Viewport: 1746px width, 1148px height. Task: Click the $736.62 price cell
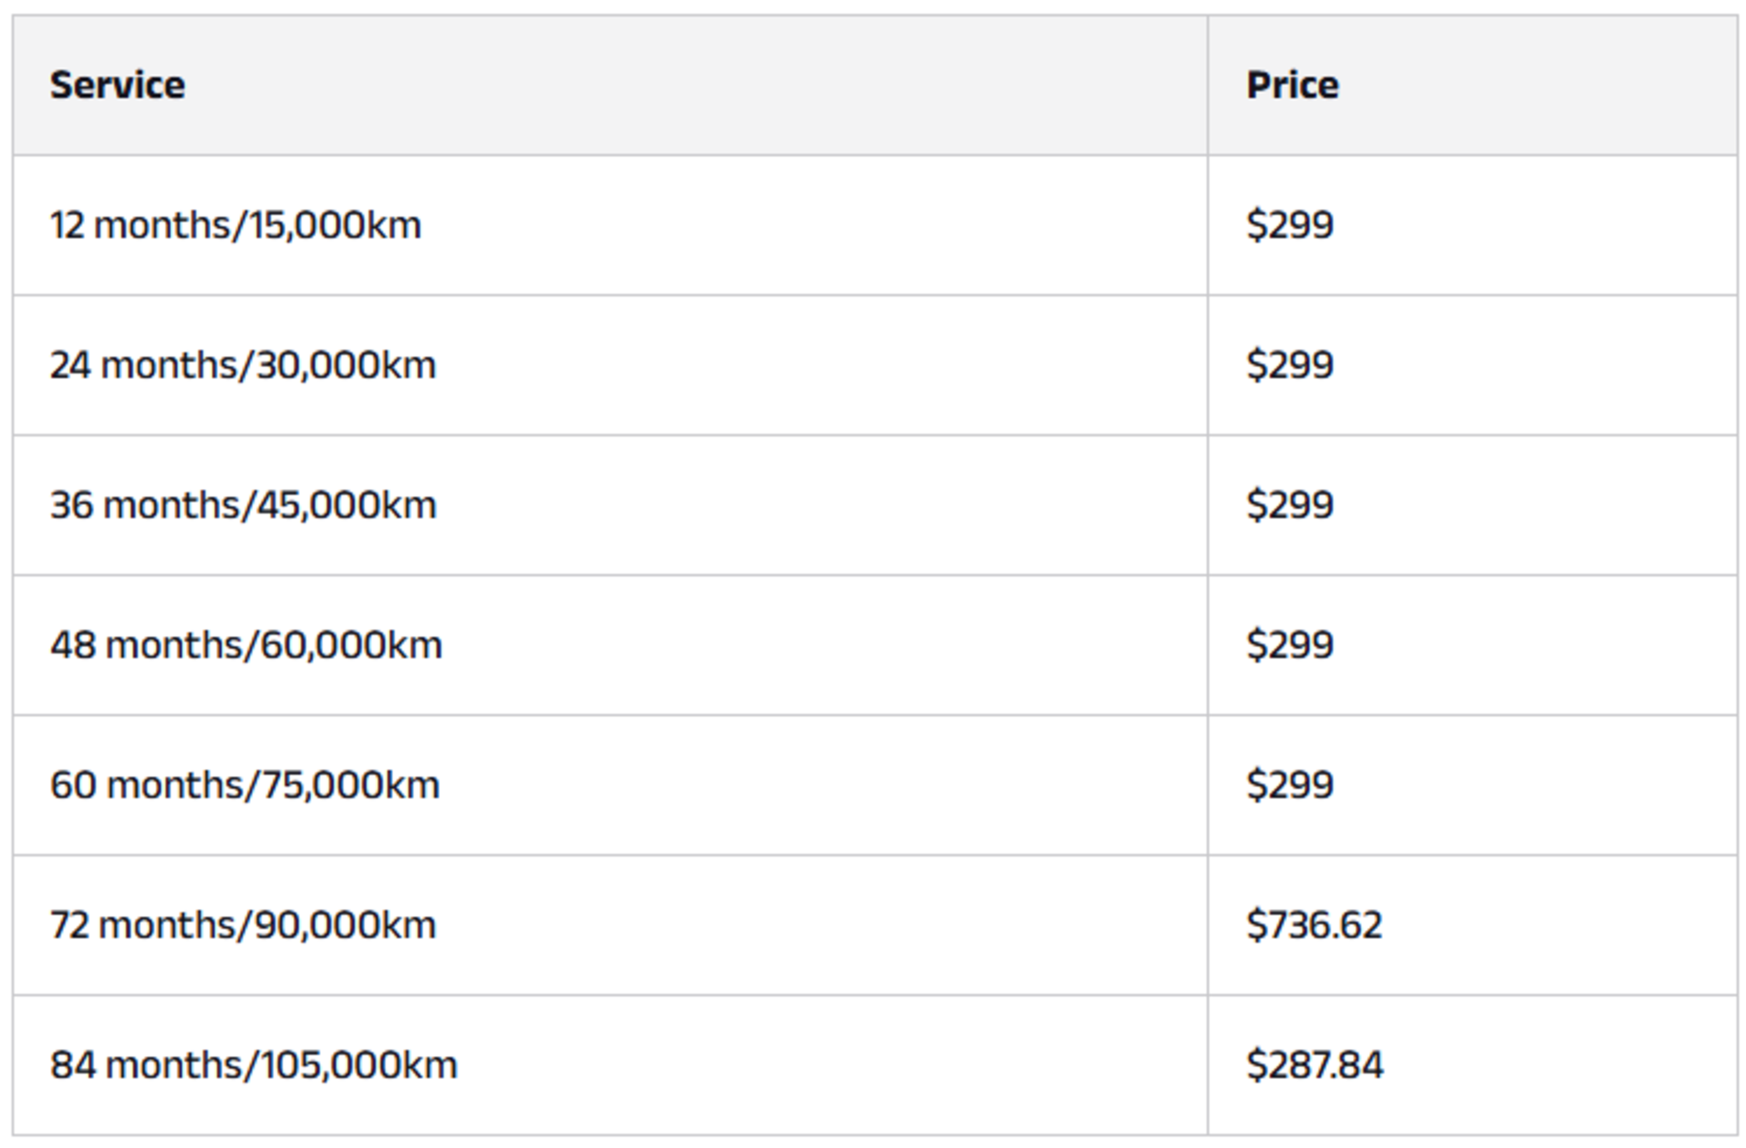[1314, 925]
